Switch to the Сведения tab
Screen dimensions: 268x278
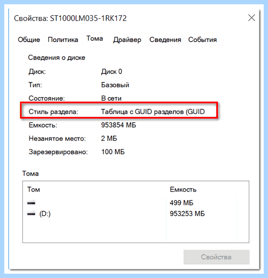pyautogui.click(x=165, y=39)
